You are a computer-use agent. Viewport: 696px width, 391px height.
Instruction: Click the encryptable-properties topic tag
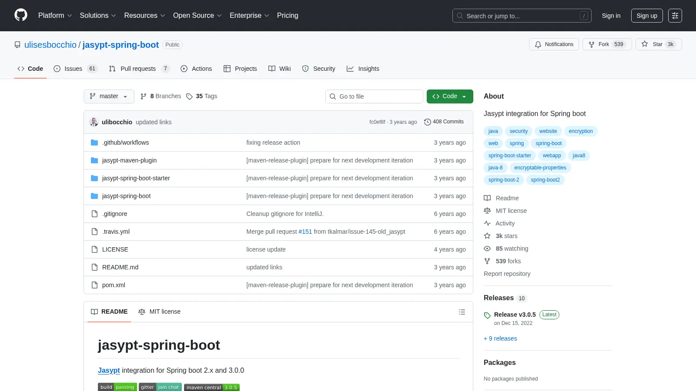[540, 168]
